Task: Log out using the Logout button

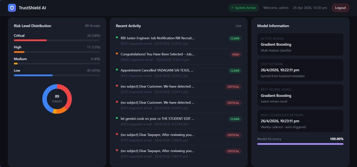Action: (x=340, y=8)
